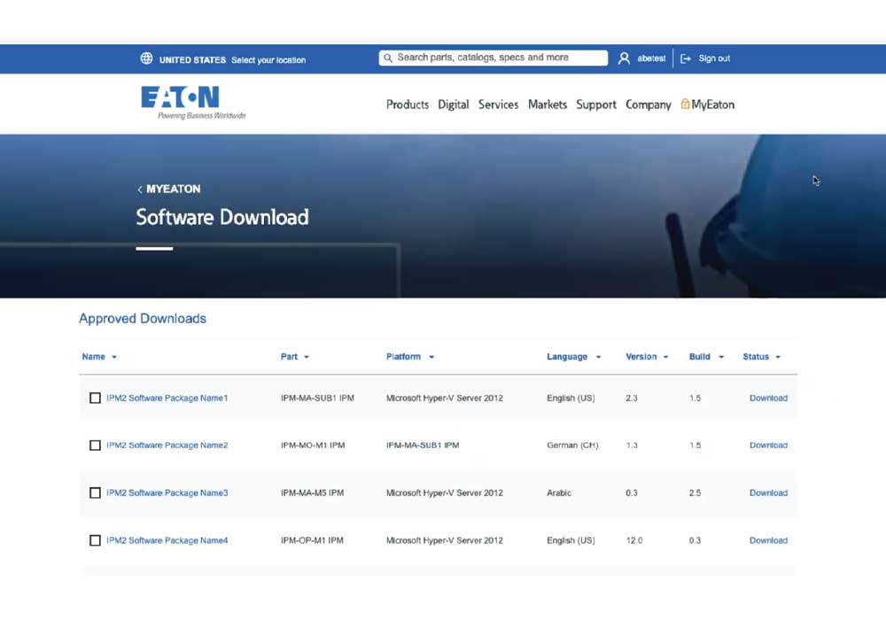Click the IPM-MA-SUB1 IPM part cell
Image resolution: width=886 pixels, height=620 pixels.
click(317, 398)
